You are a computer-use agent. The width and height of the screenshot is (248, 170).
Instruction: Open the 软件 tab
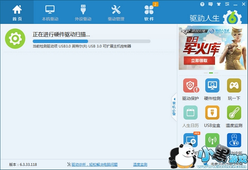(149, 12)
